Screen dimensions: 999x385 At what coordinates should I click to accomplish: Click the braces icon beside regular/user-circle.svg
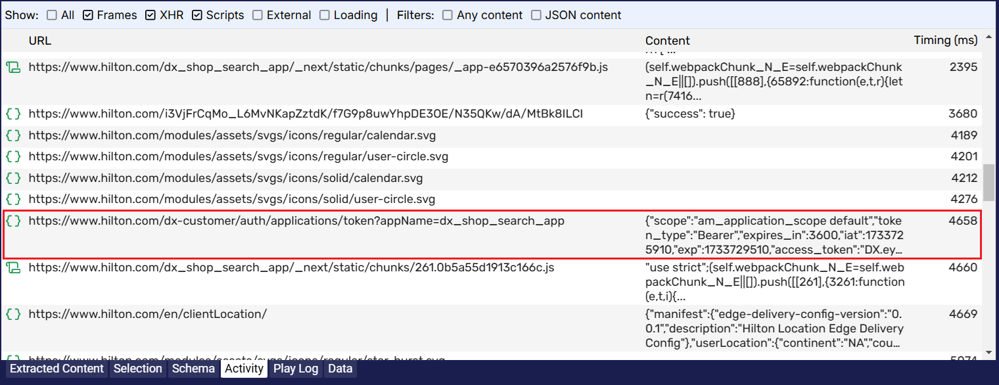(x=13, y=157)
